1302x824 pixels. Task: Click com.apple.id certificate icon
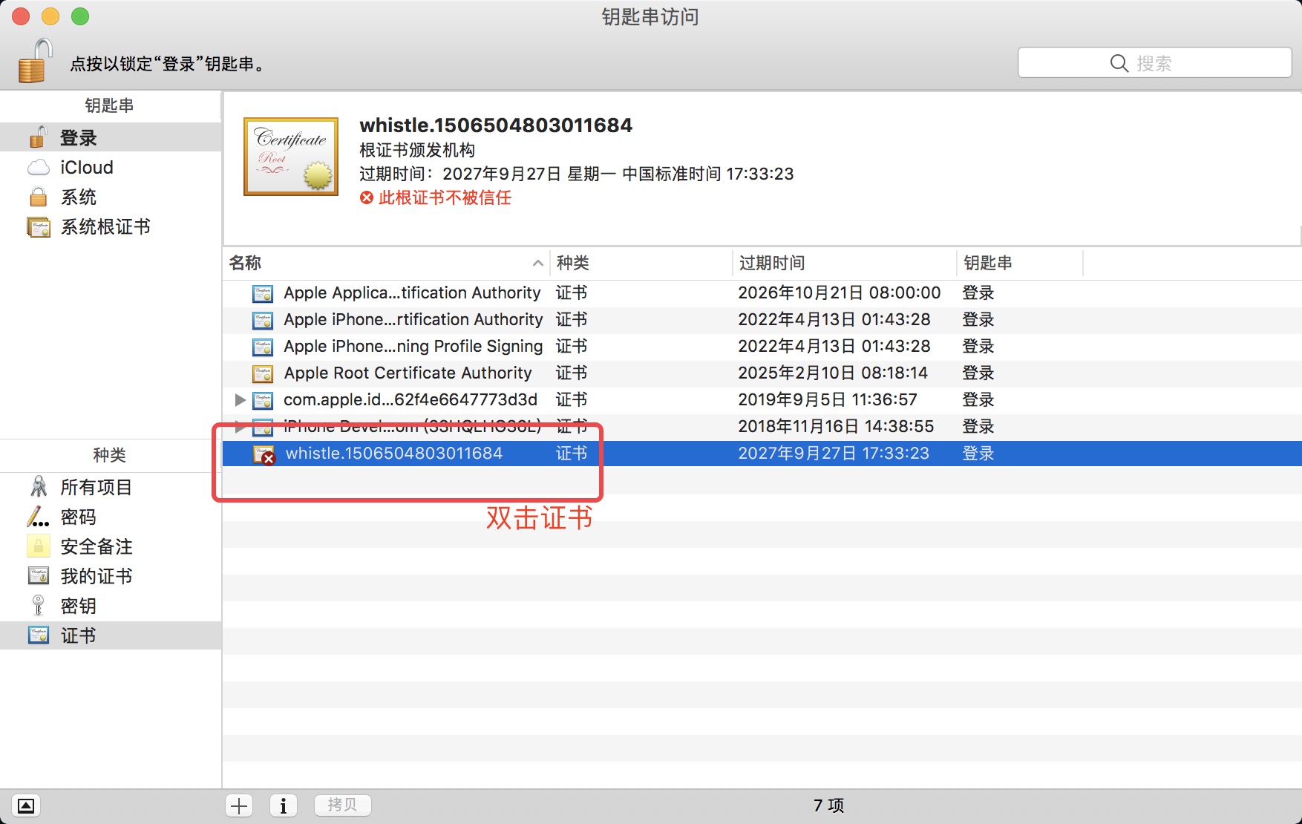point(263,400)
